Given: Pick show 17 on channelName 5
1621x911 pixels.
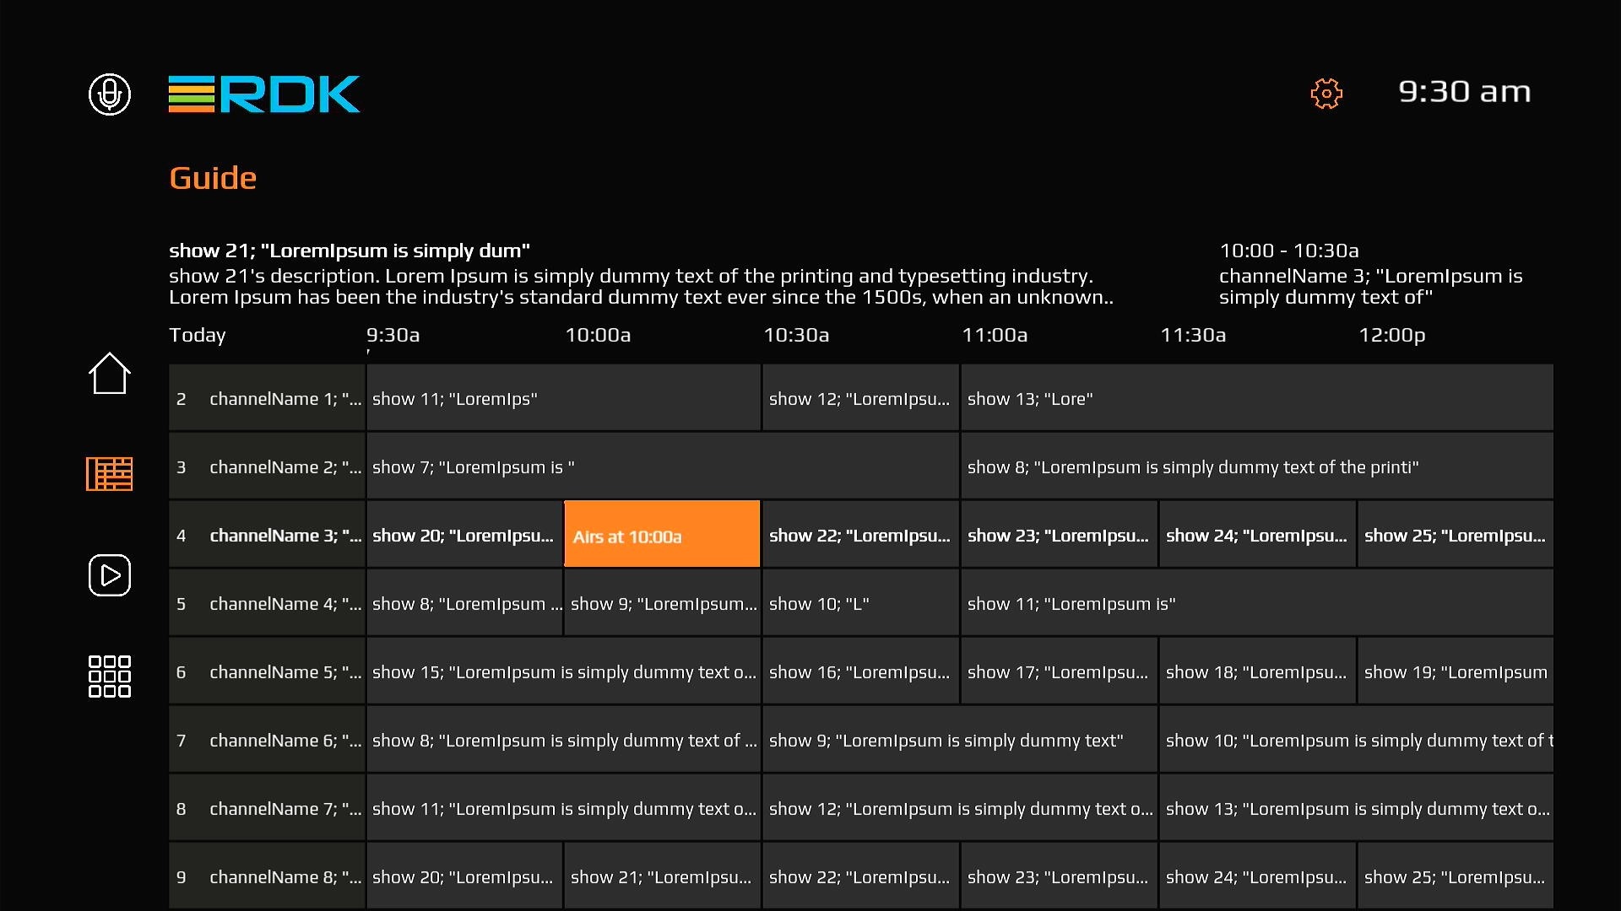Looking at the screenshot, I should (x=1059, y=672).
